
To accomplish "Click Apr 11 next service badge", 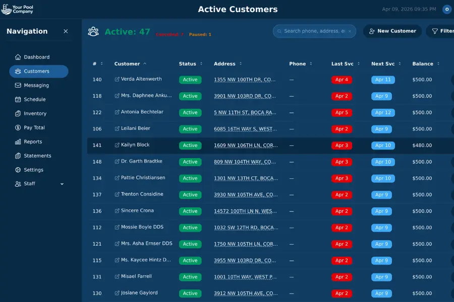I will point(383,80).
